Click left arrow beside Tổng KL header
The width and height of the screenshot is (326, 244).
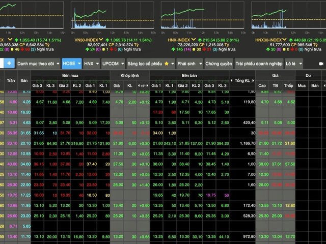coord(231,80)
